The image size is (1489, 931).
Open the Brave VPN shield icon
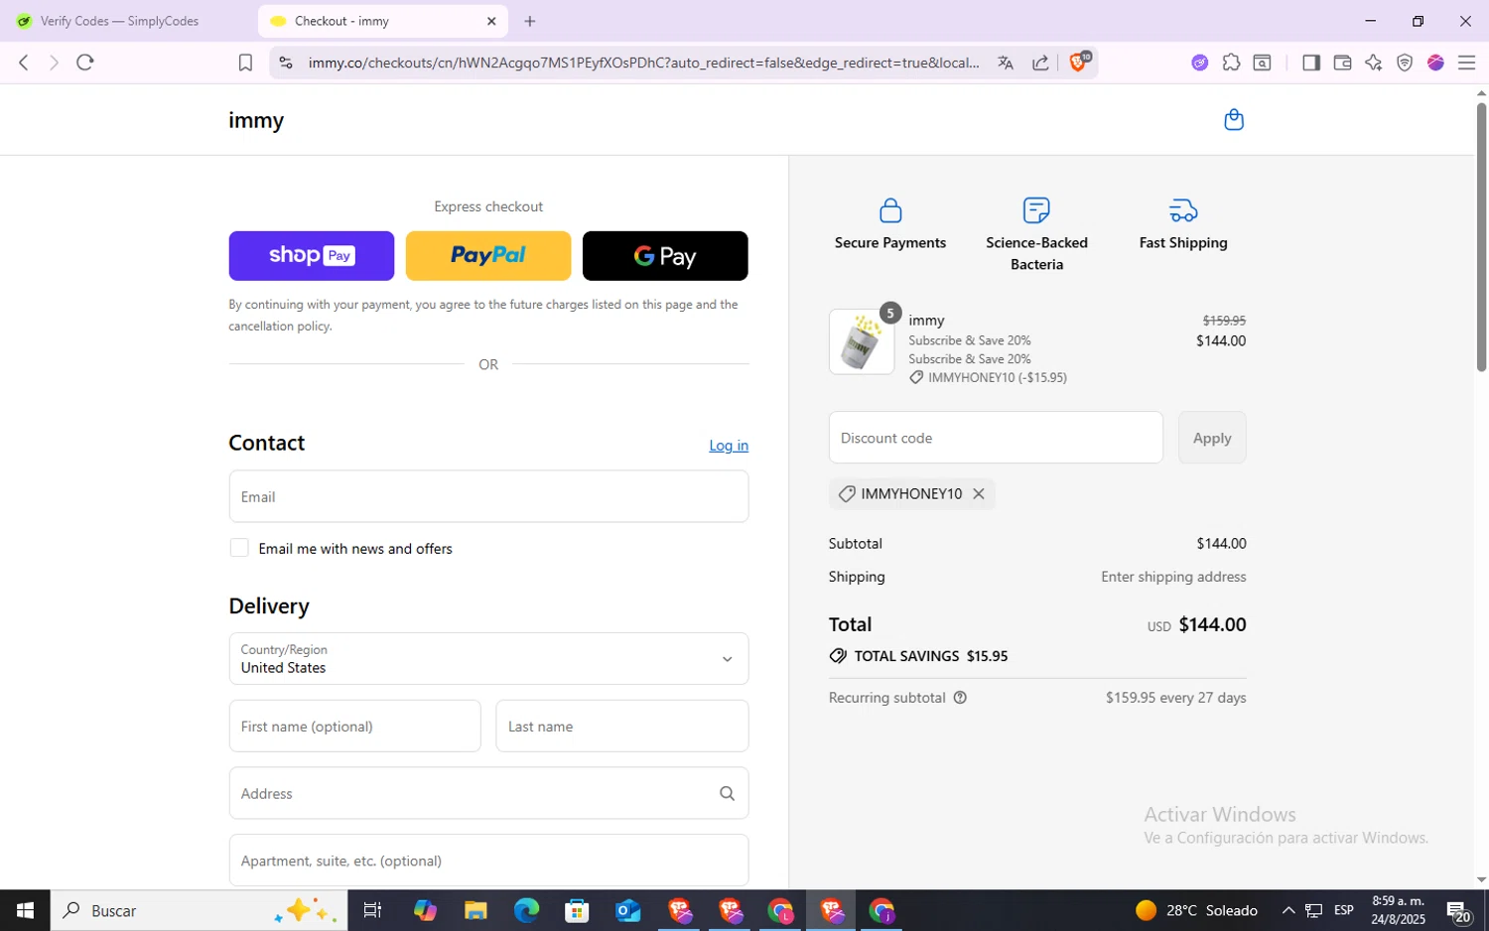point(1405,63)
